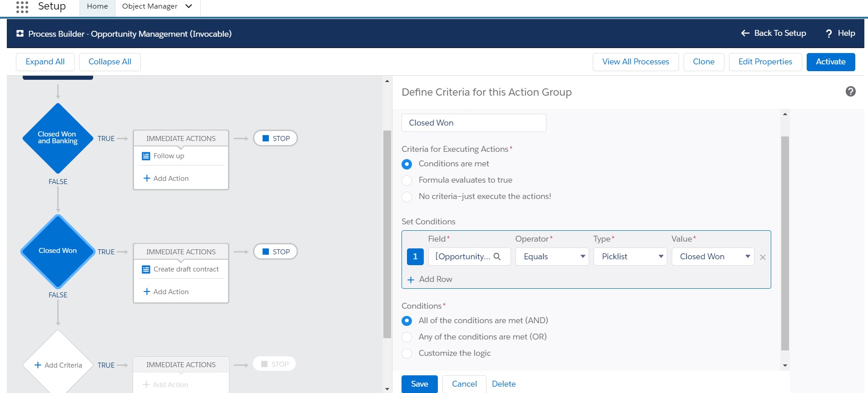Image resolution: width=868 pixels, height=393 pixels.
Task: Click the STOP box after Follow up actions
Action: (x=275, y=138)
